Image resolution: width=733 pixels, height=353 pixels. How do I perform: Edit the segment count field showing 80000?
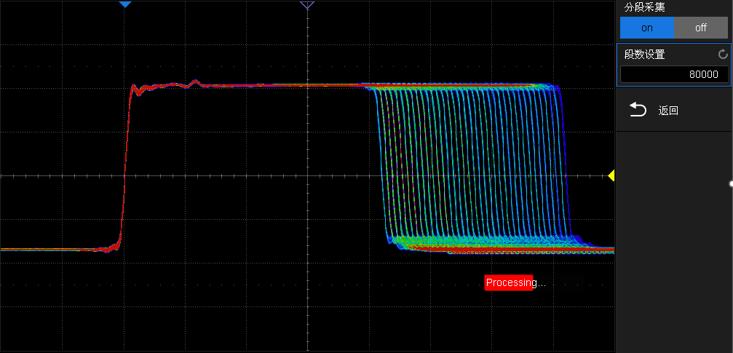[x=673, y=74]
